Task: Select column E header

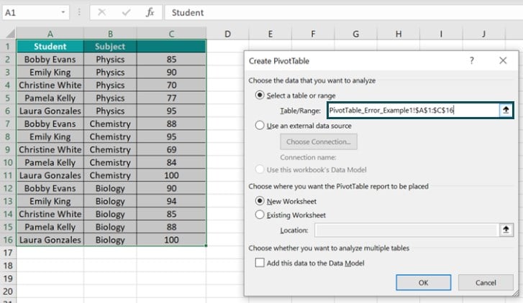Action: tap(270, 34)
